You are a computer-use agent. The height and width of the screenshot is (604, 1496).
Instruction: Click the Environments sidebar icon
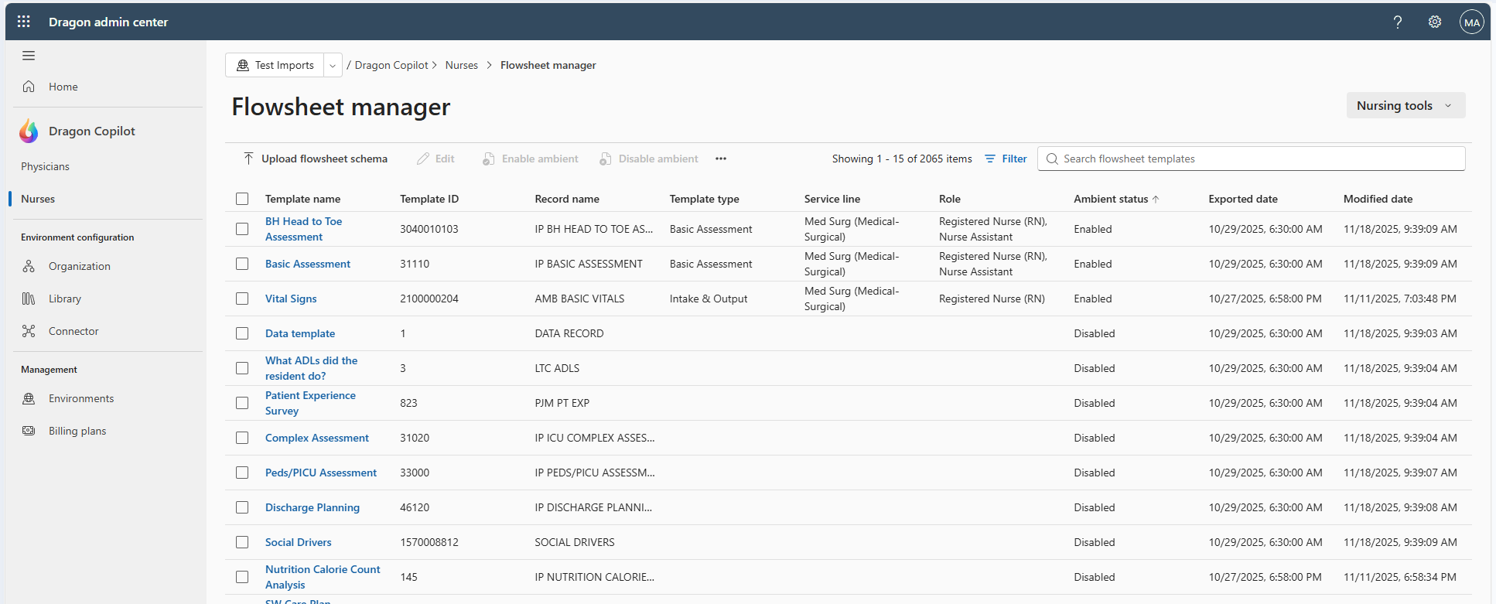pos(29,398)
